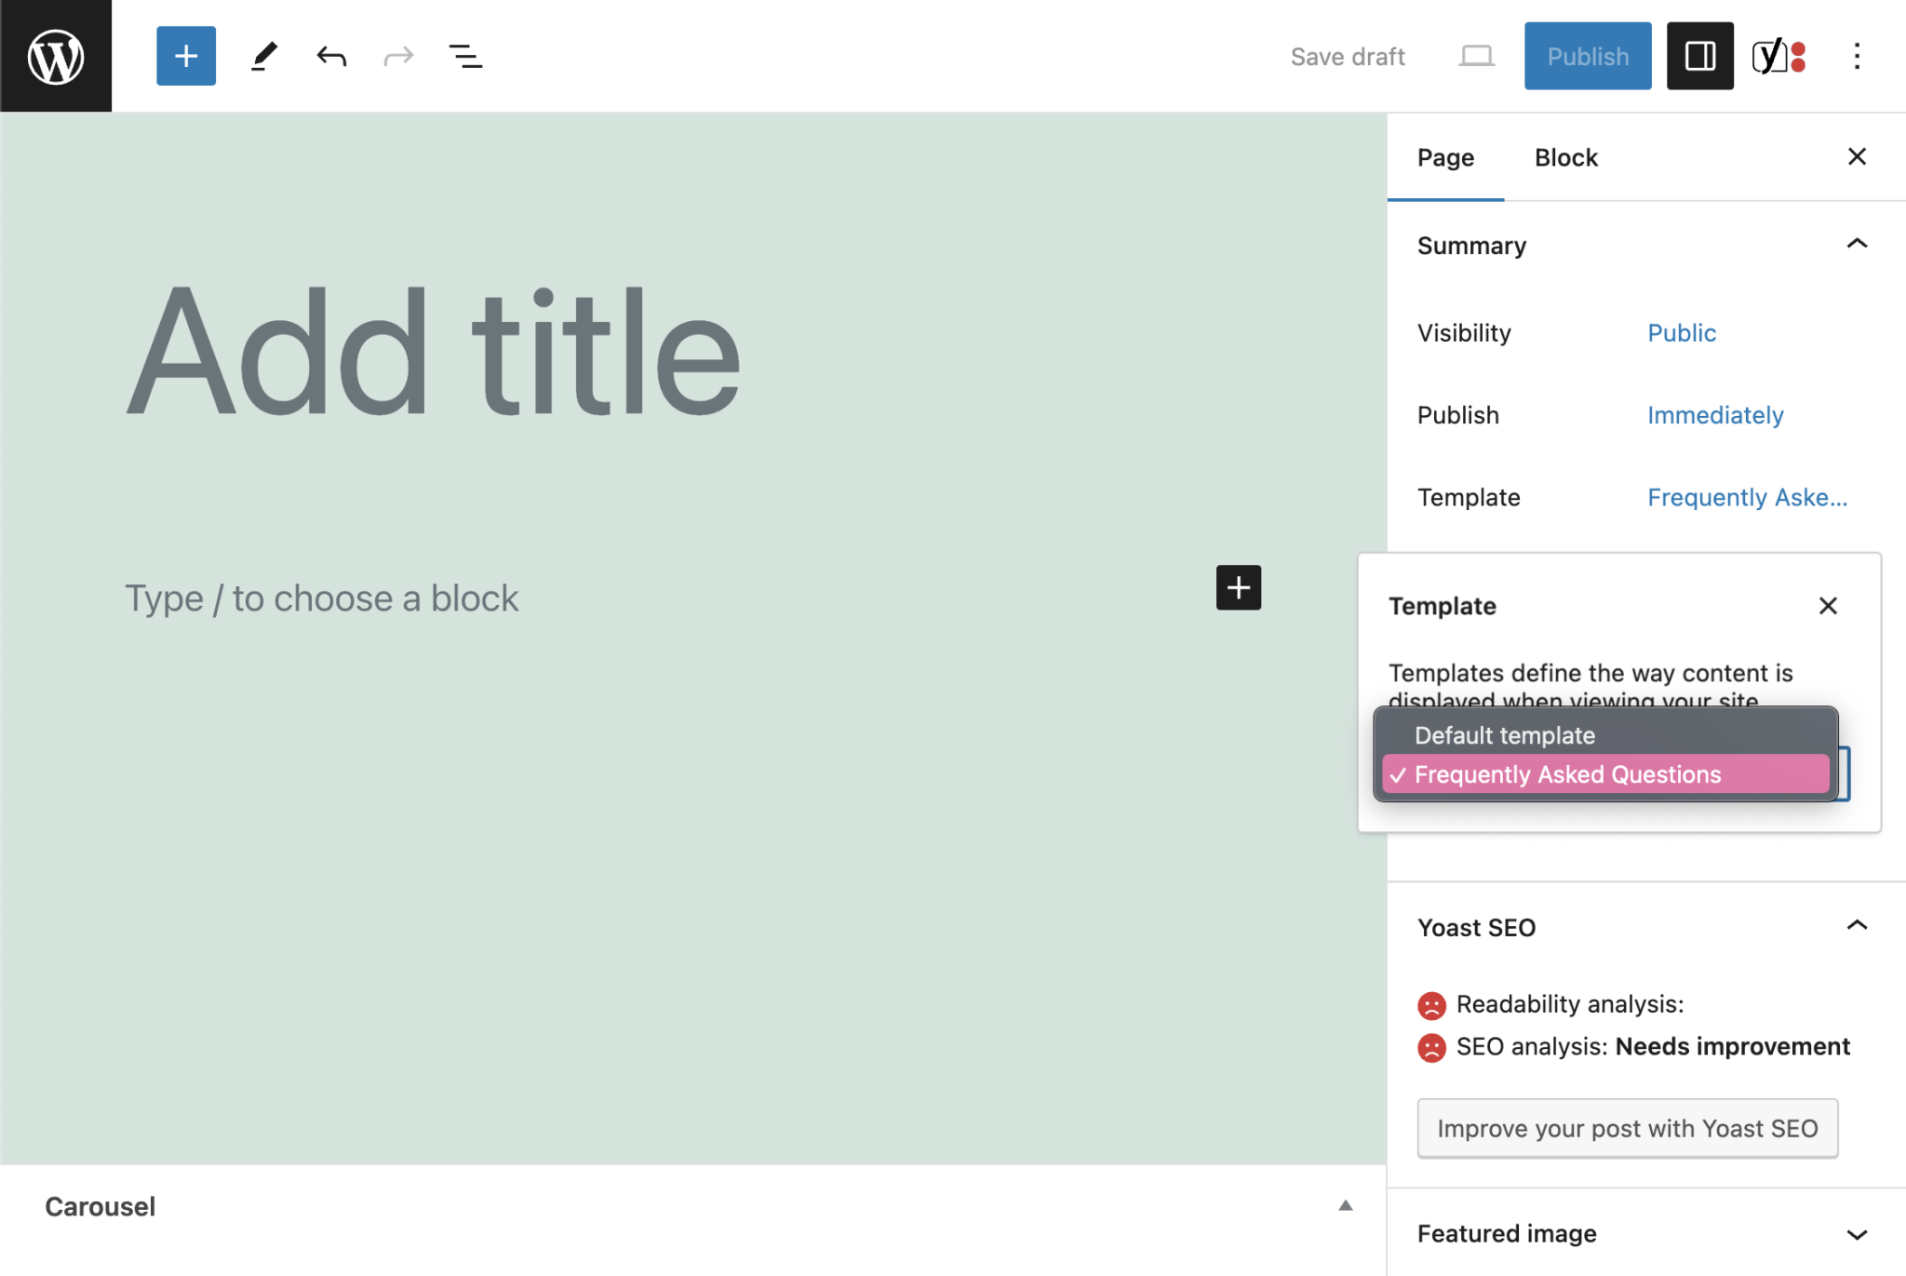Select the Block tab
The width and height of the screenshot is (1906, 1276).
[x=1564, y=158]
